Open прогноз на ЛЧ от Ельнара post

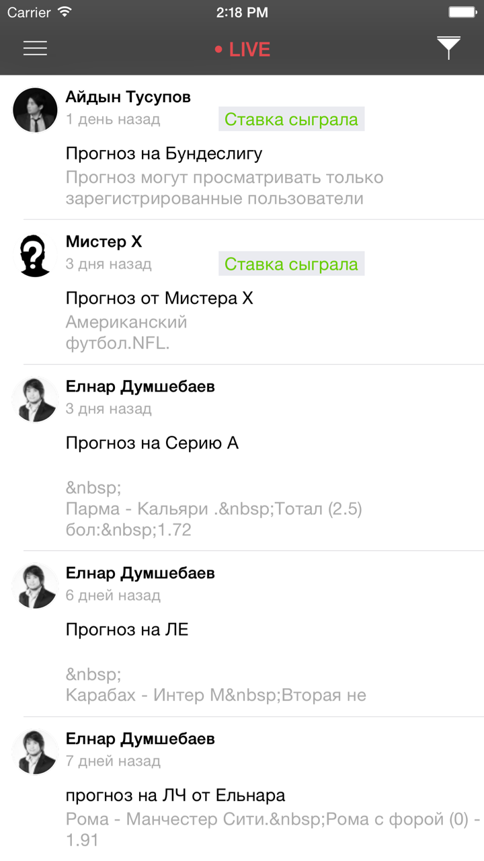tap(175, 796)
